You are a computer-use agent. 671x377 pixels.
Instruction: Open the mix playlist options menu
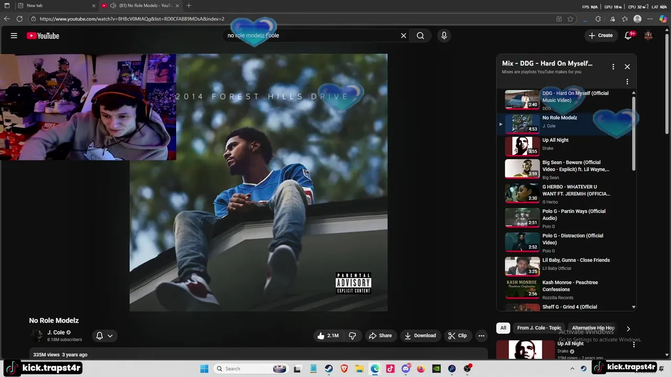613,66
